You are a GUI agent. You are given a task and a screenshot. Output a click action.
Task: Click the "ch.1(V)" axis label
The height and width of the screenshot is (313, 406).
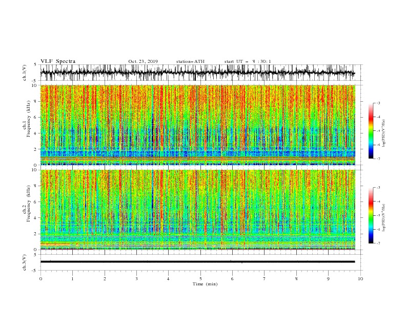(25, 73)
